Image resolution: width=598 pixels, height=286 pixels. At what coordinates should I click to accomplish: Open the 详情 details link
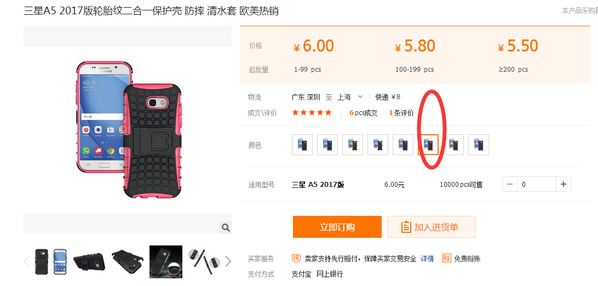(427, 259)
